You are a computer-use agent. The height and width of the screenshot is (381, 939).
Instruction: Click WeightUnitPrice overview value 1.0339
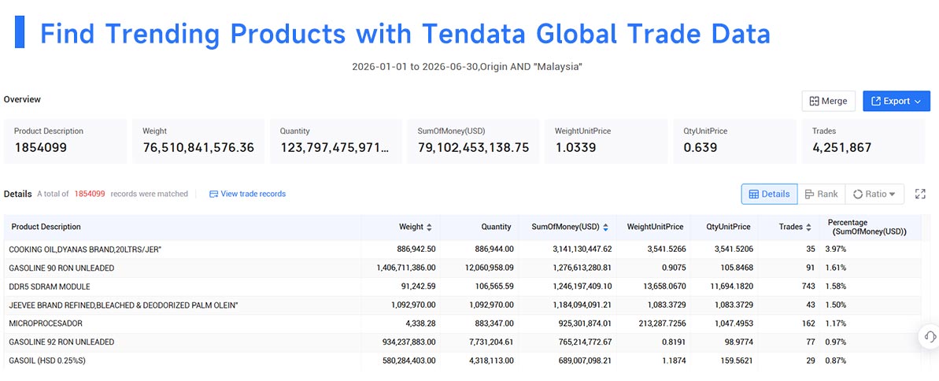click(575, 147)
